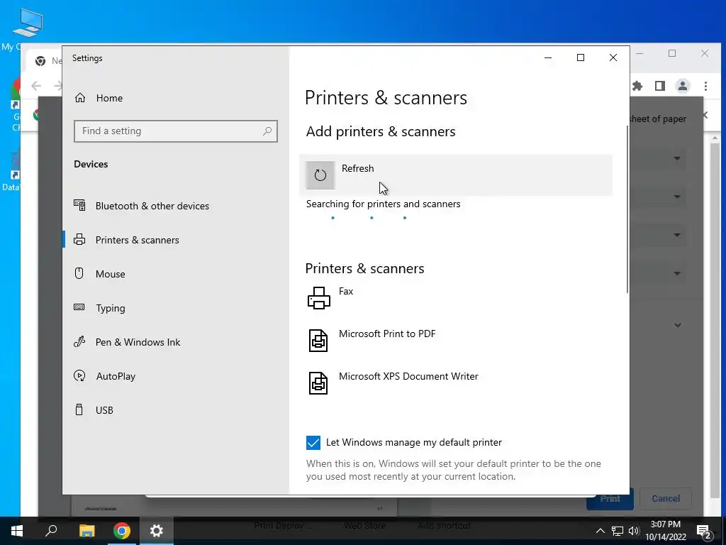726x545 pixels.
Task: Minimize the Settings window
Action: pyautogui.click(x=548, y=57)
